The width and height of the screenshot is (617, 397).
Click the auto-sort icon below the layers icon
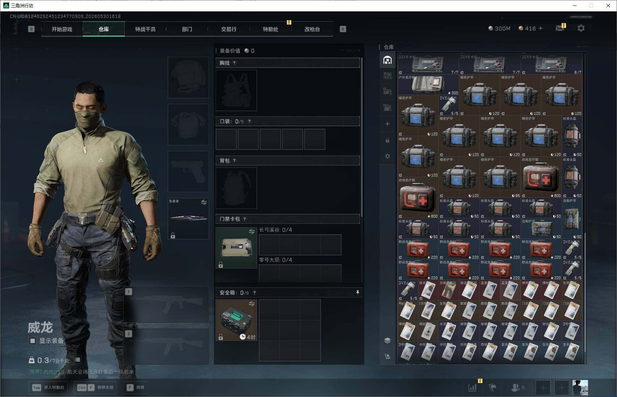tap(387, 357)
